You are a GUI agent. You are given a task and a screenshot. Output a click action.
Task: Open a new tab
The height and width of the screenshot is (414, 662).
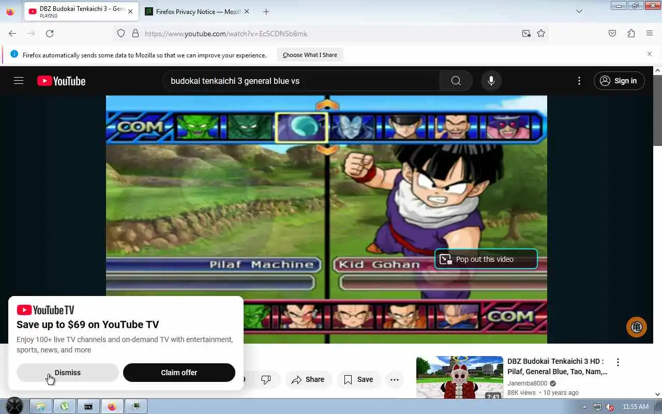pyautogui.click(x=266, y=11)
